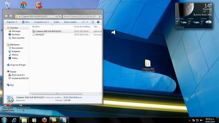The height and width of the screenshot is (123, 219).
Task: Open the Recycle Bin desktop icon
Action: pos(8,5)
